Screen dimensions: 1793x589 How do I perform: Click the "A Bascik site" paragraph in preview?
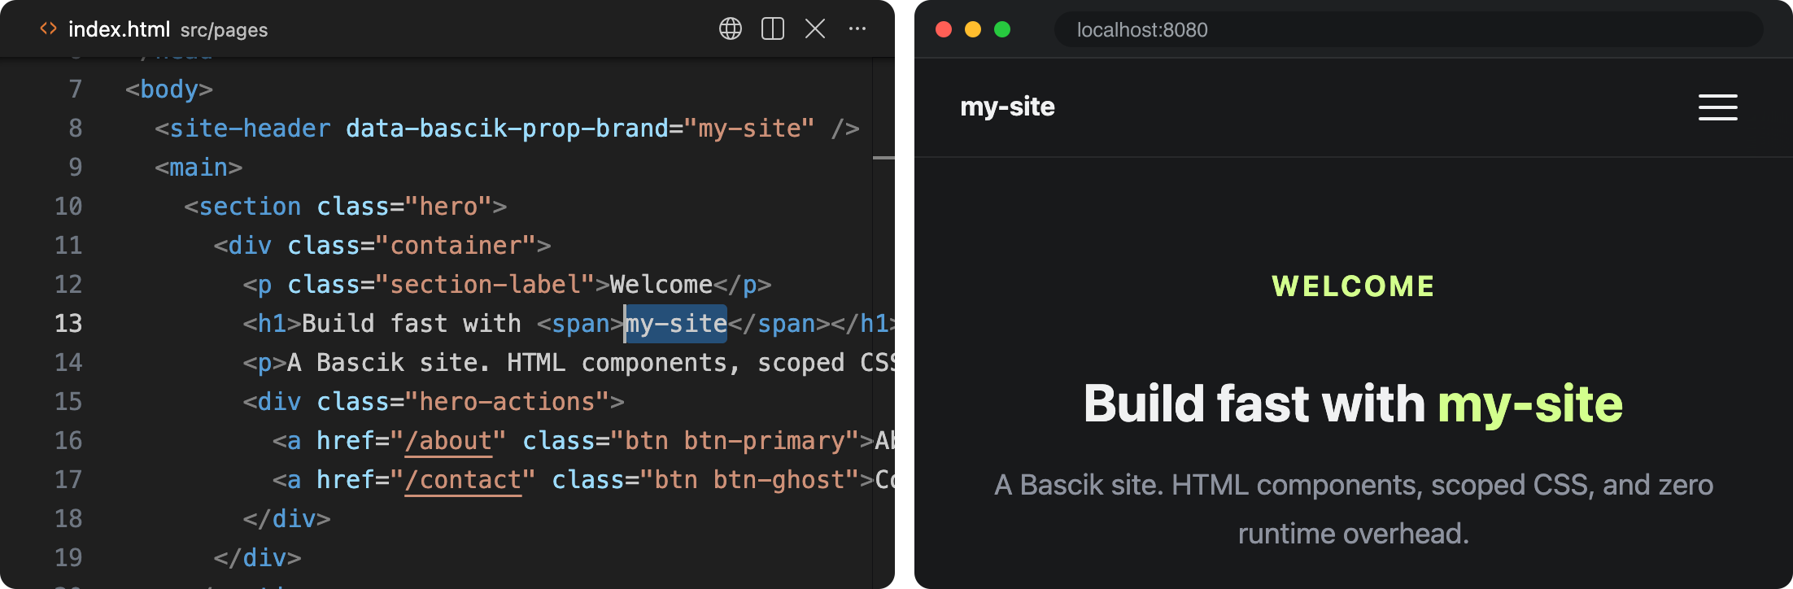tap(1354, 509)
